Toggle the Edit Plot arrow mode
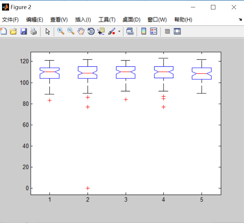244x223 pixels. [48, 31]
